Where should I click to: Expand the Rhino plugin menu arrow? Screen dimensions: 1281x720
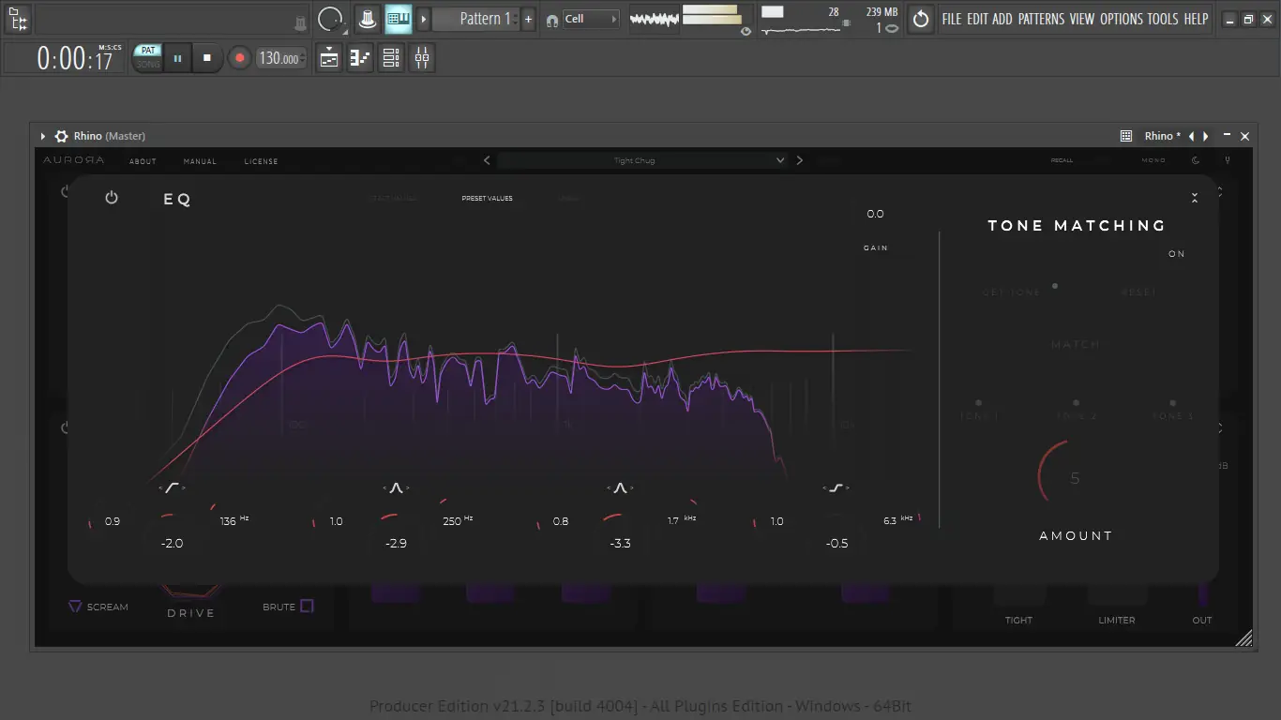click(43, 136)
